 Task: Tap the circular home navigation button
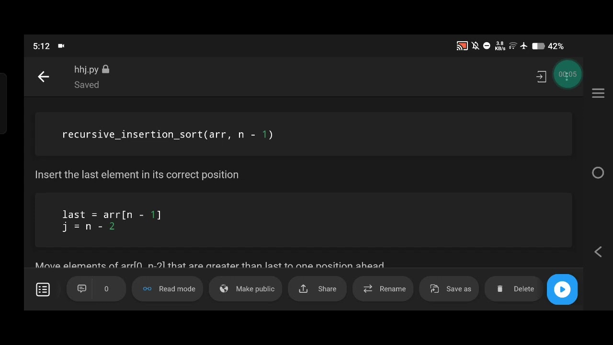598,173
